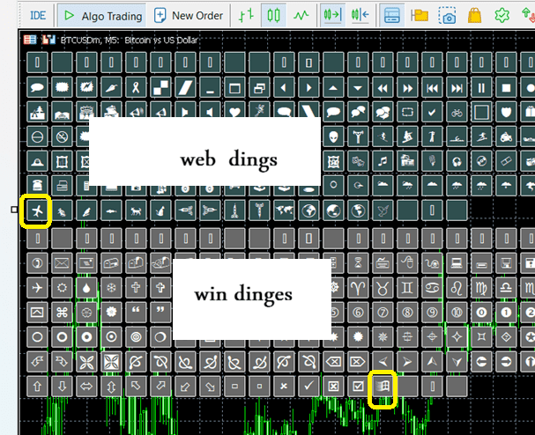535x435 pixels.
Task: Click the hourglass symbol button
Action: pos(358,262)
